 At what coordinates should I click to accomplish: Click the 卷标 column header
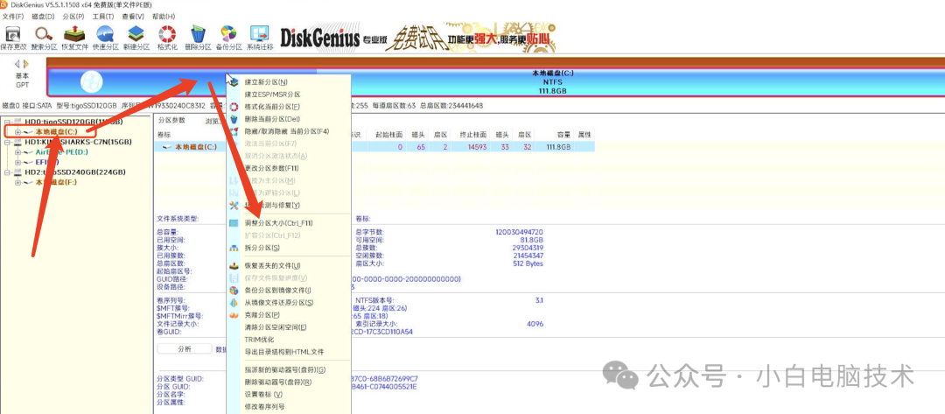click(x=164, y=134)
